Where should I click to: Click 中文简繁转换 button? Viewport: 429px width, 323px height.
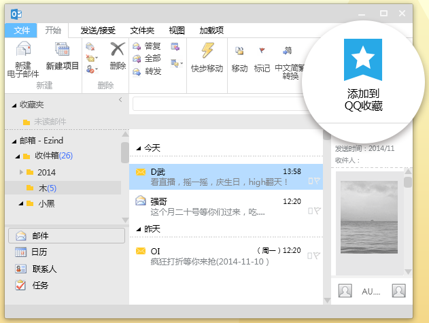point(290,63)
